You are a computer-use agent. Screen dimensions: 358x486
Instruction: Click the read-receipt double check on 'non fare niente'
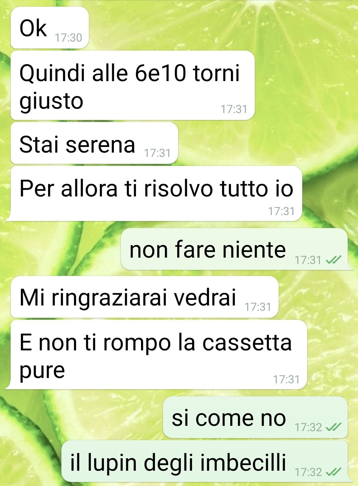pos(333,260)
